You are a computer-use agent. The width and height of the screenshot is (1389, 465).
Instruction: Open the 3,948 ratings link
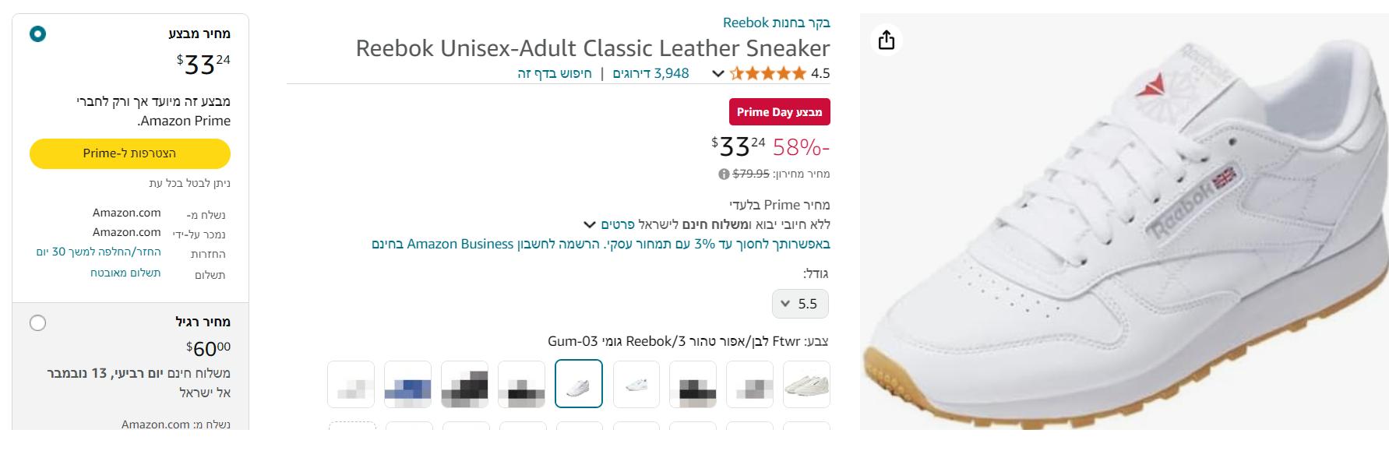[x=650, y=73]
